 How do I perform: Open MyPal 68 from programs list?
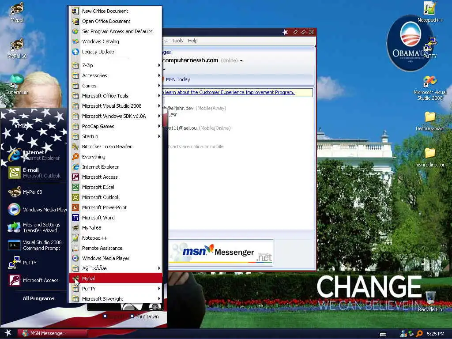click(x=116, y=228)
